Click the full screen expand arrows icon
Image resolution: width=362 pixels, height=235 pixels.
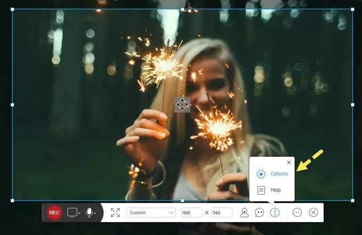click(x=115, y=213)
